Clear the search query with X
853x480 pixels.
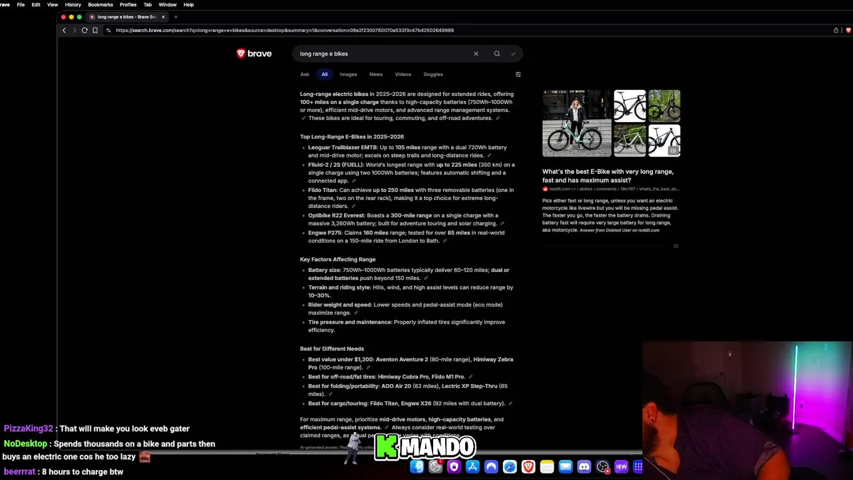476,53
